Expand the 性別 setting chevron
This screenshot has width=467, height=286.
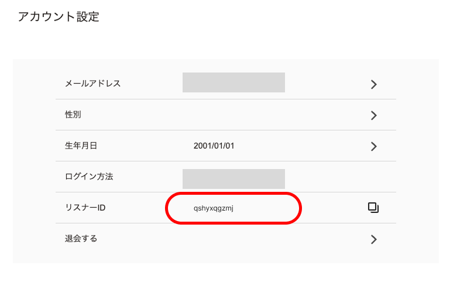coord(374,115)
